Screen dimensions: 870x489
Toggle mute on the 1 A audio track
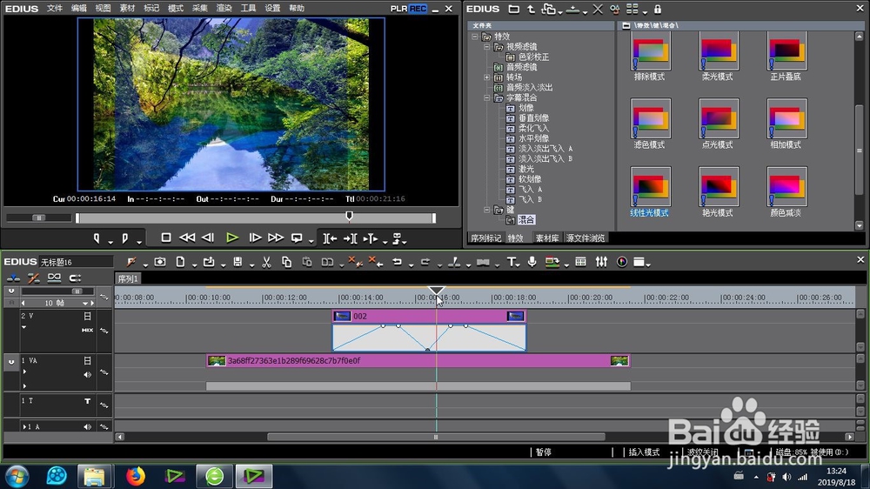point(87,427)
